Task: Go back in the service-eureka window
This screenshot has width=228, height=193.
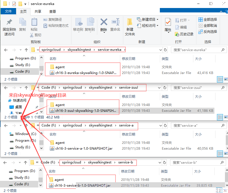Action: click(6, 50)
